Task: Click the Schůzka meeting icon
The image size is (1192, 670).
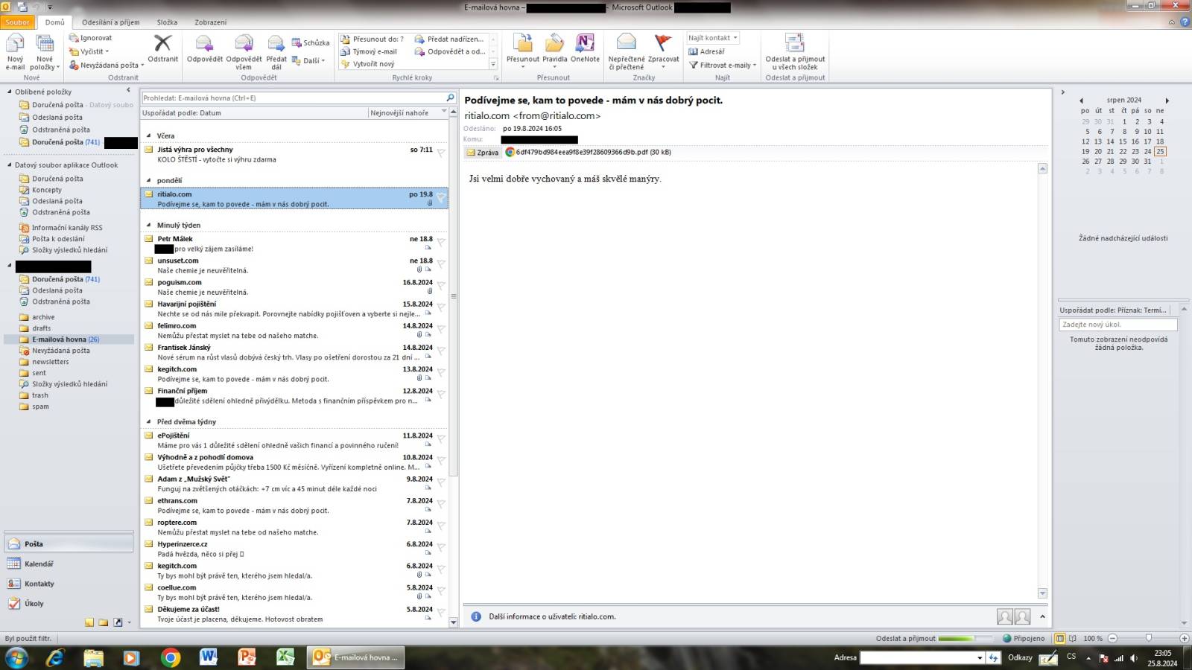Action: coord(311,42)
